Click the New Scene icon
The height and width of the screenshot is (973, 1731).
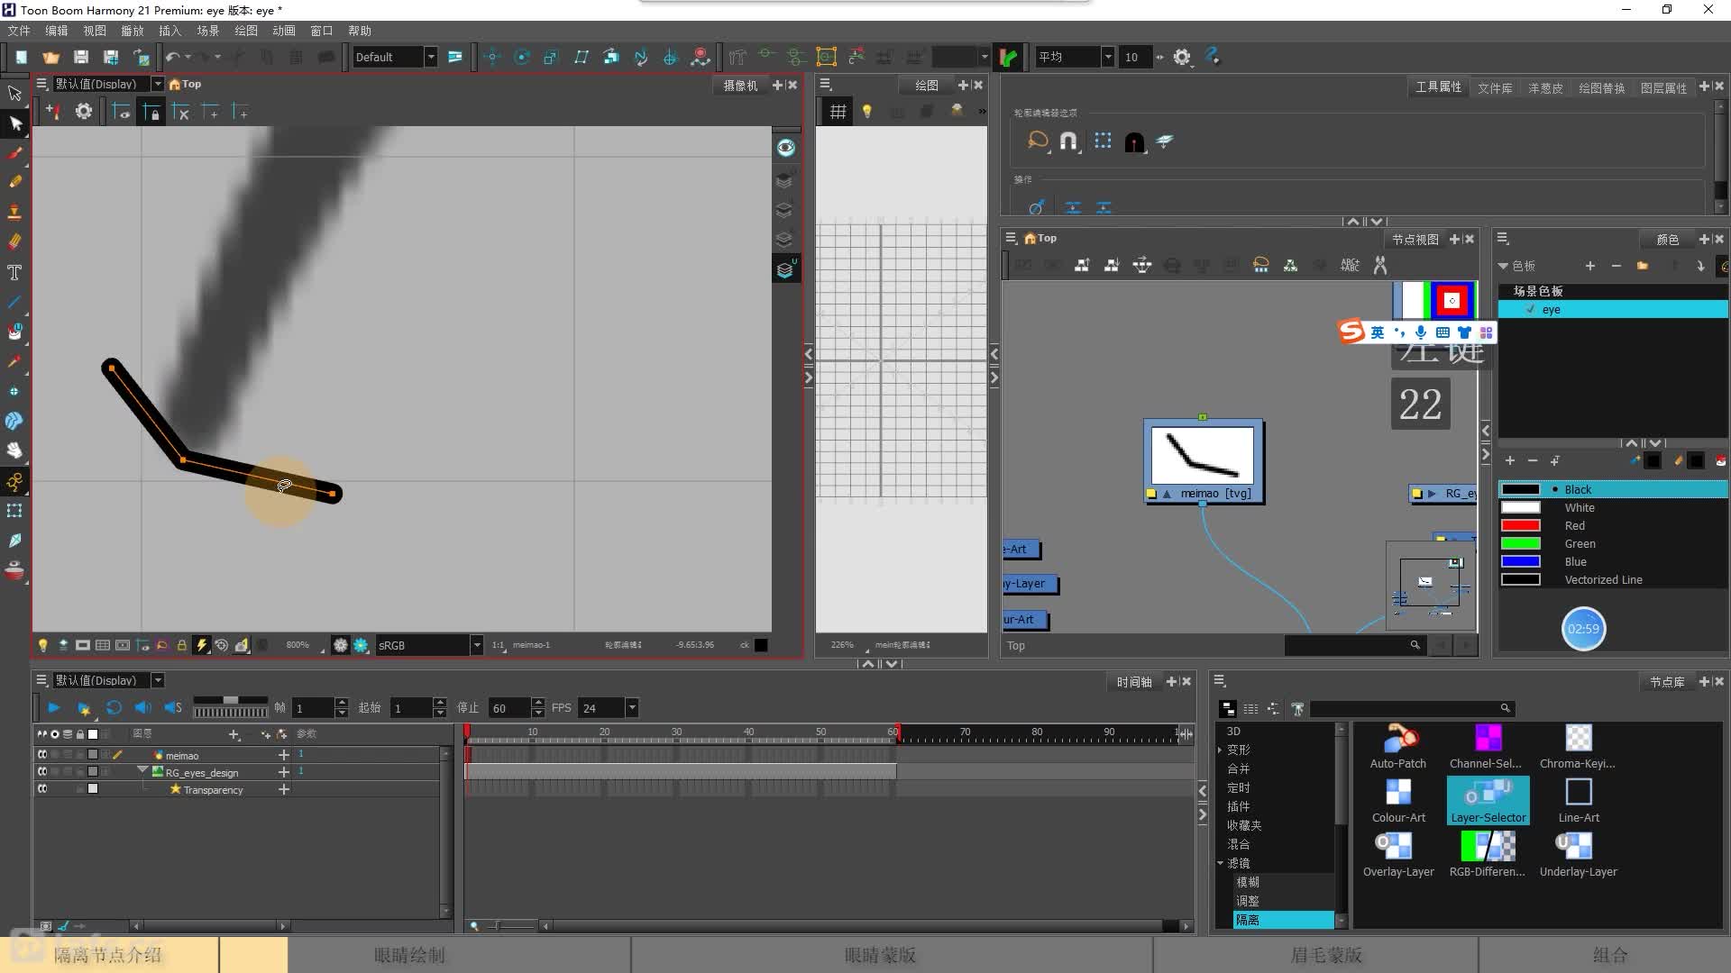tap(21, 57)
